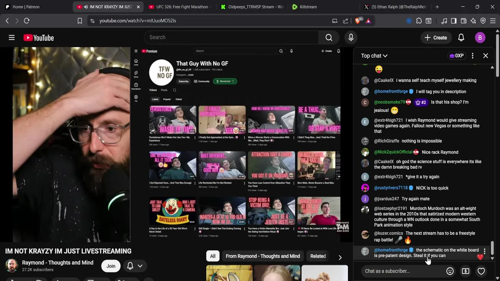Toggle the browser sidebar panel

click(454, 21)
